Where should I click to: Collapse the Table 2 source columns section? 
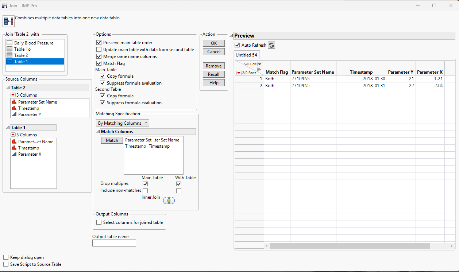[x=8, y=88]
